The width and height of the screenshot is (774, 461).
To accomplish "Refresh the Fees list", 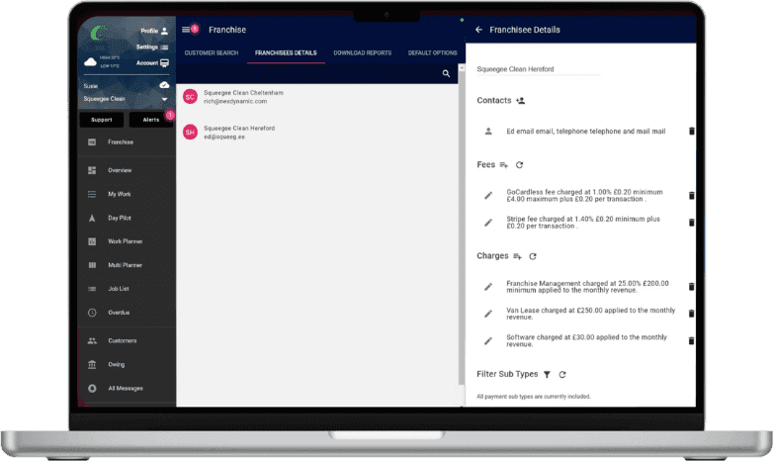I will tap(519, 164).
